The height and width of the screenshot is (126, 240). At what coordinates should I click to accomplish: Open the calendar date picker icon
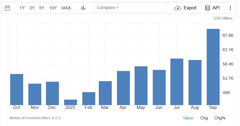click(7, 8)
